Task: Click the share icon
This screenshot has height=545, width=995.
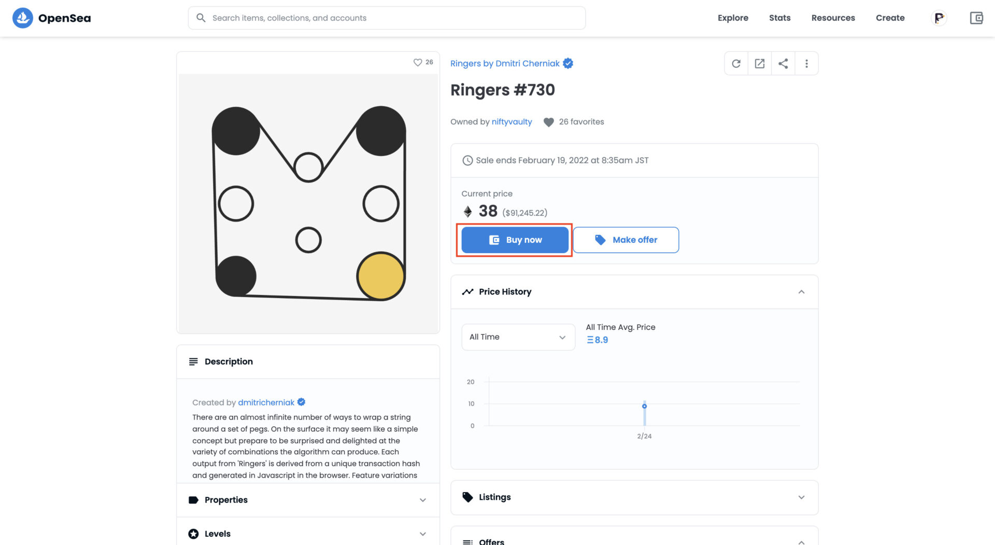Action: (x=783, y=64)
